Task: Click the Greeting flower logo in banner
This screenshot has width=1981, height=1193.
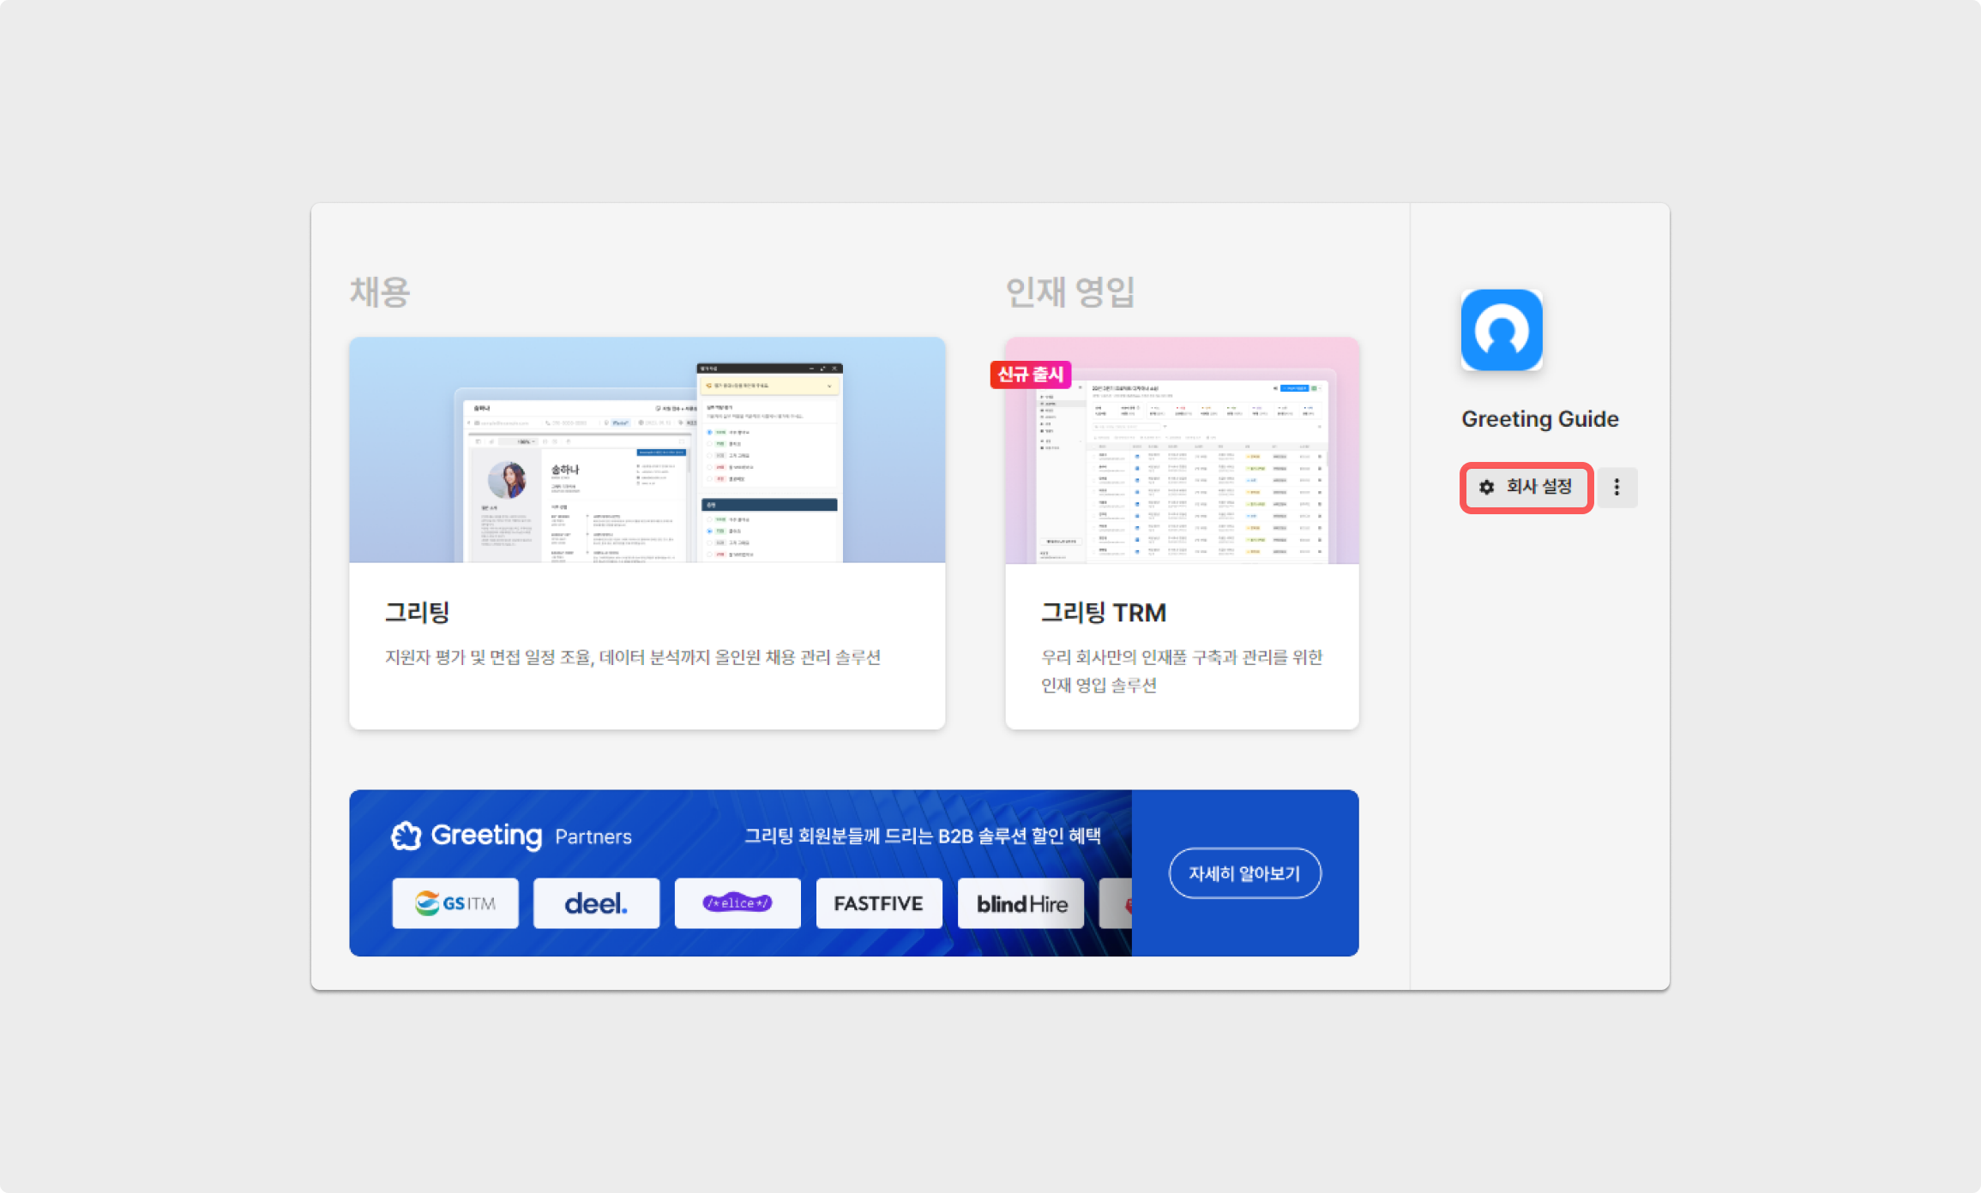Action: (x=406, y=836)
